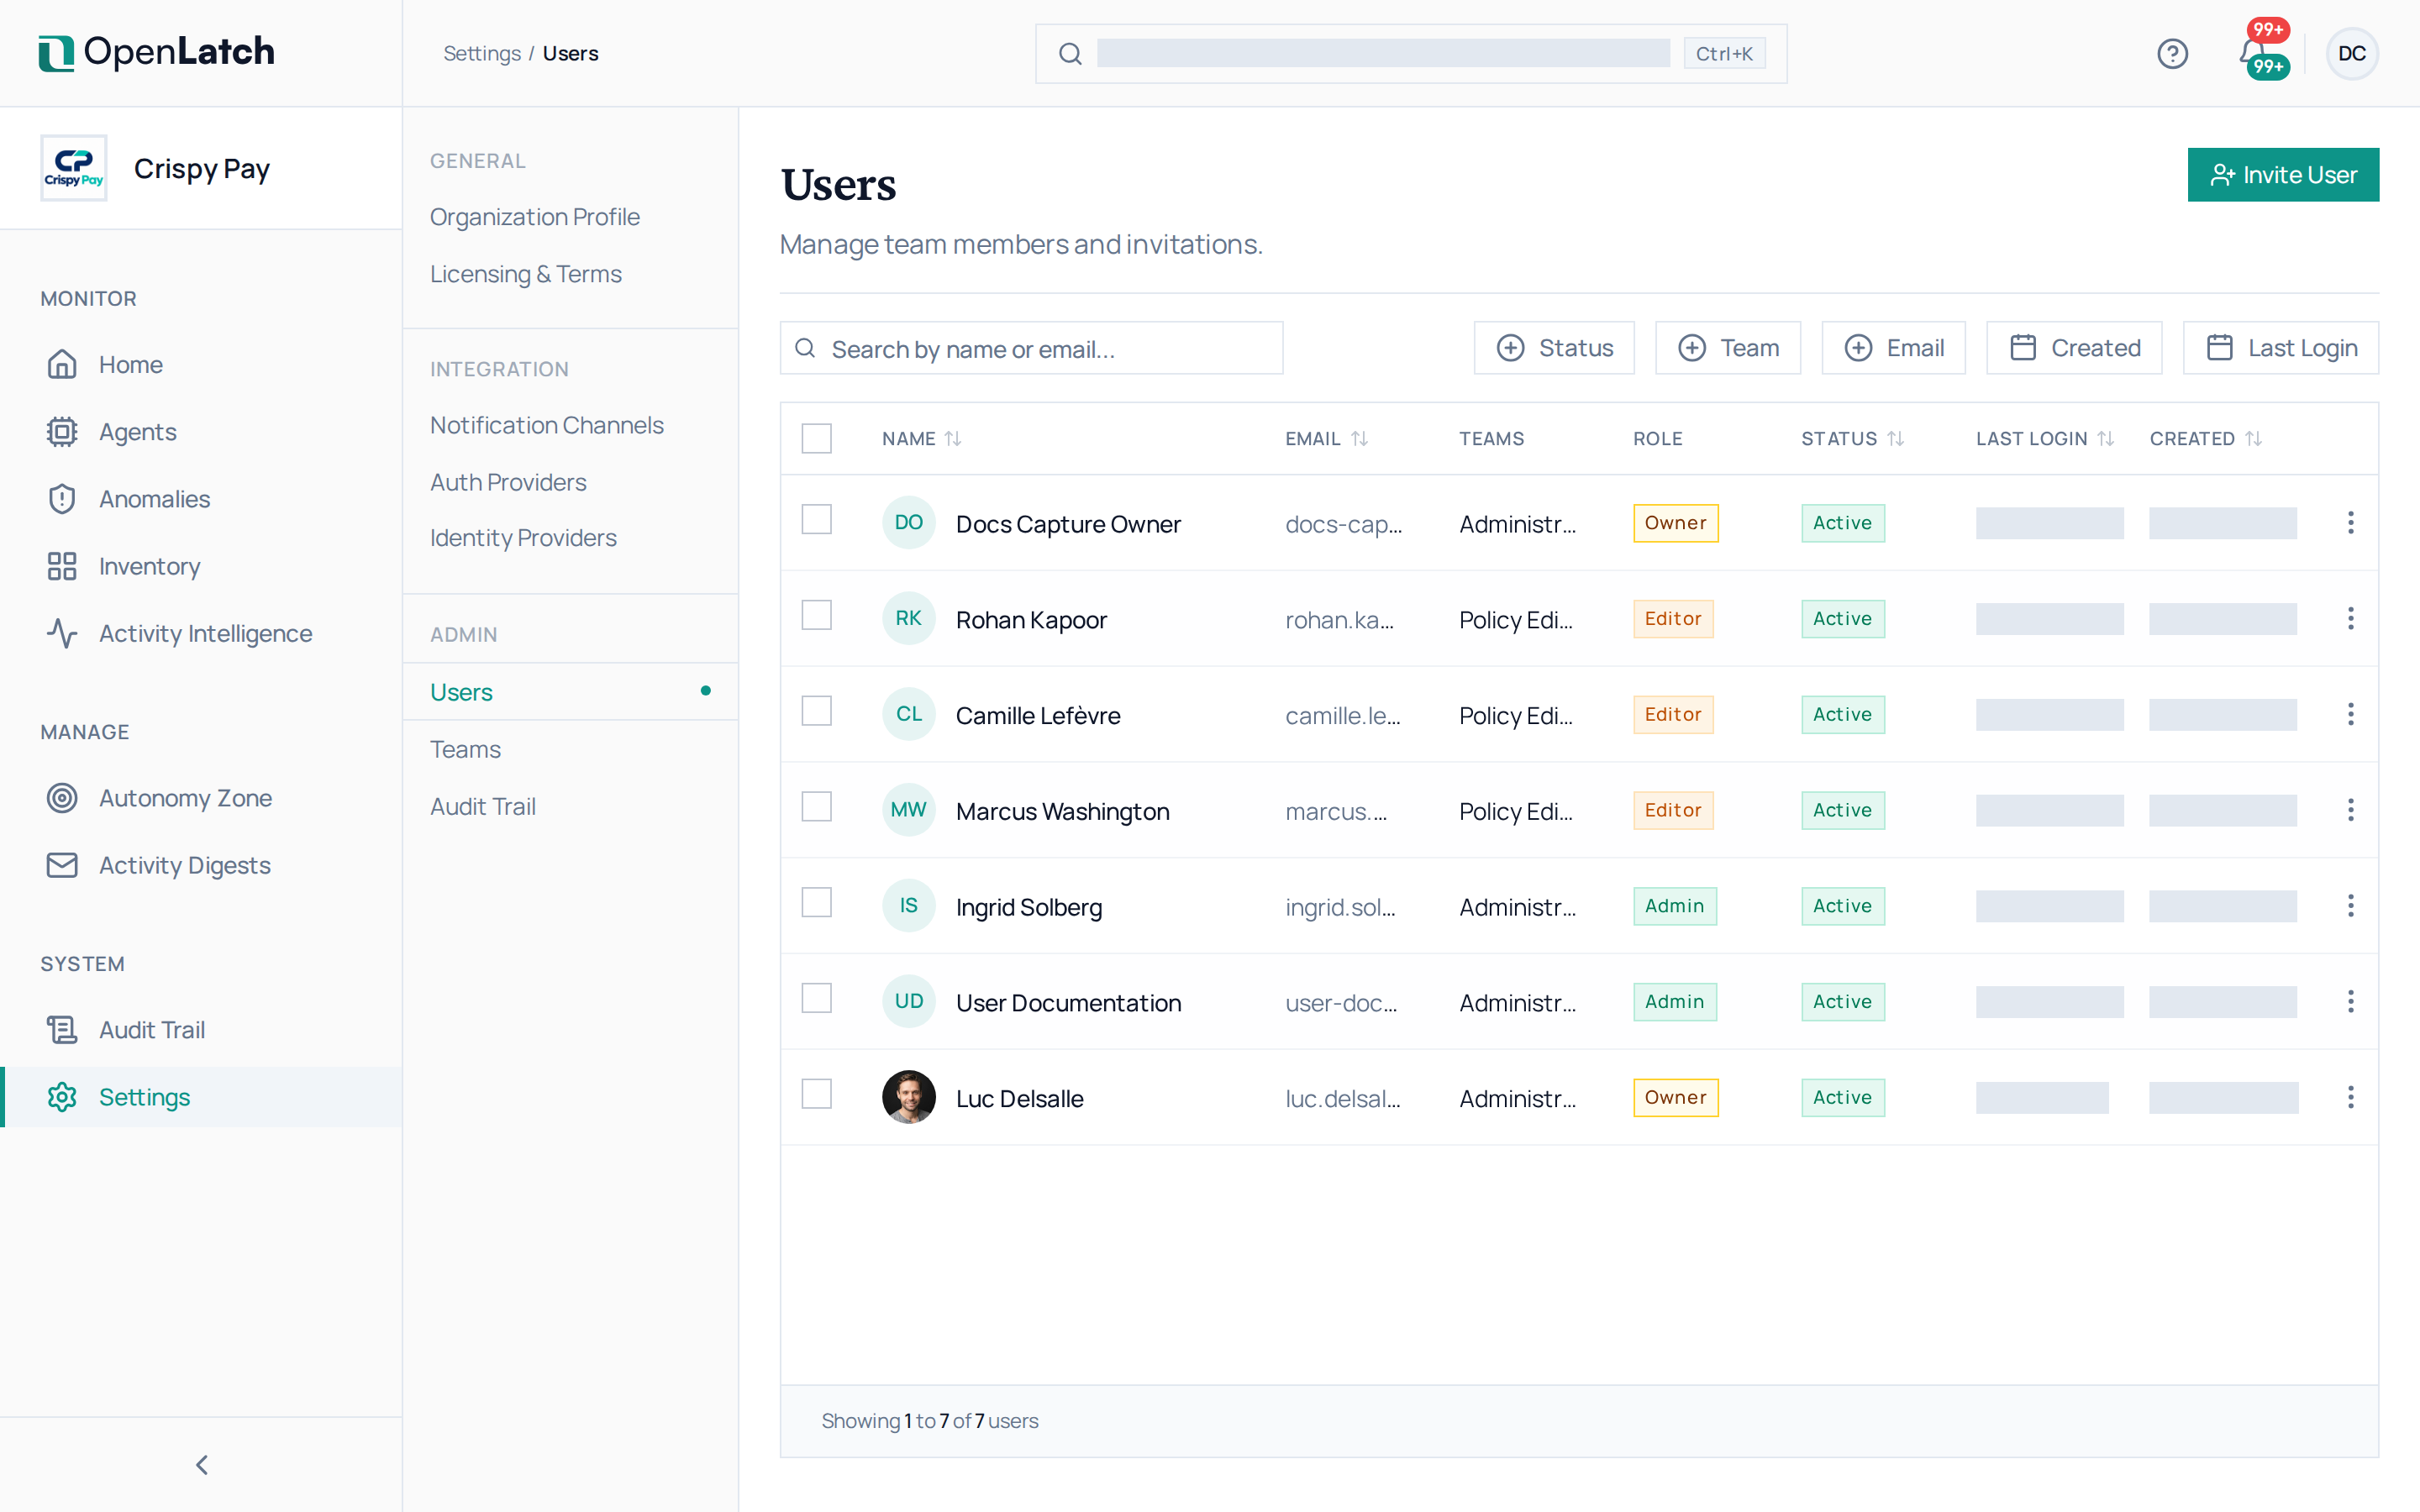Open Activity Digests envelope icon

click(62, 864)
